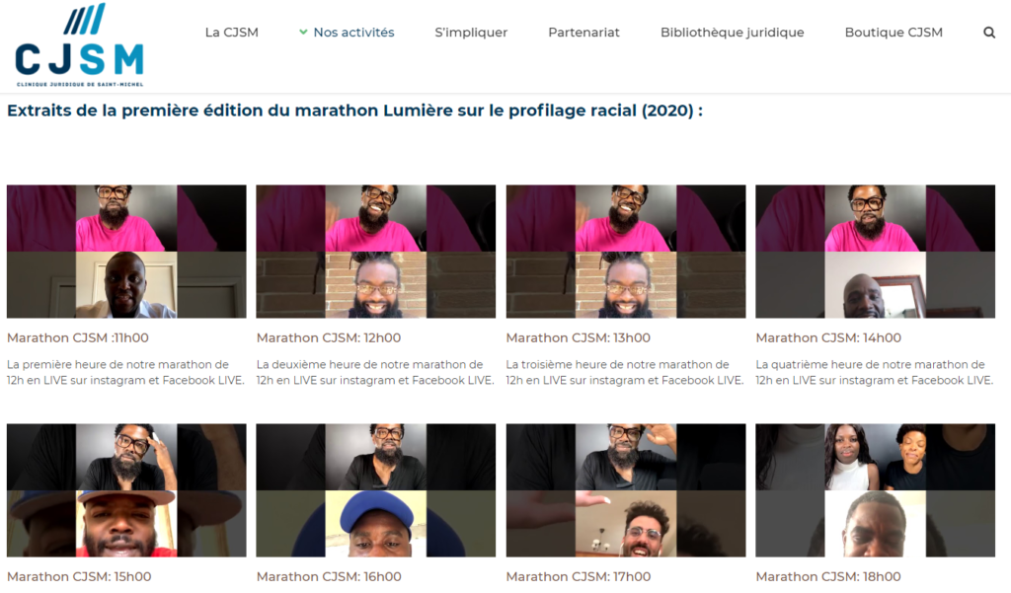Click the Marathon CJSM :11h00 title link
This screenshot has height=593, width=1011.
click(78, 337)
